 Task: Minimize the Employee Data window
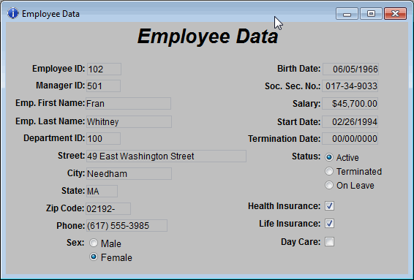click(347, 14)
